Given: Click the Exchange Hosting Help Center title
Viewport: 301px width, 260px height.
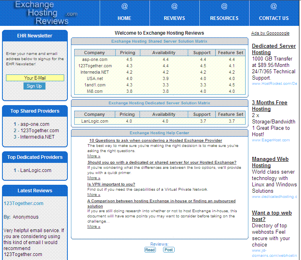Looking at the screenshot, I should (x=159, y=133).
